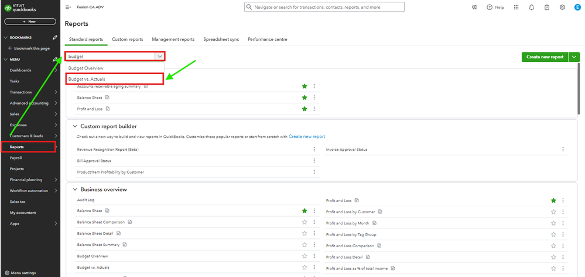
Task: Open more options for Profit and Loss Comparison
Action: 563,245
